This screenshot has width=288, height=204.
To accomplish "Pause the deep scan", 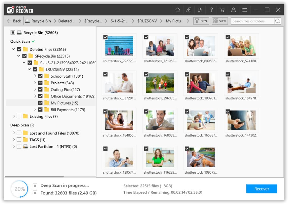I will pyautogui.click(x=35, y=186).
